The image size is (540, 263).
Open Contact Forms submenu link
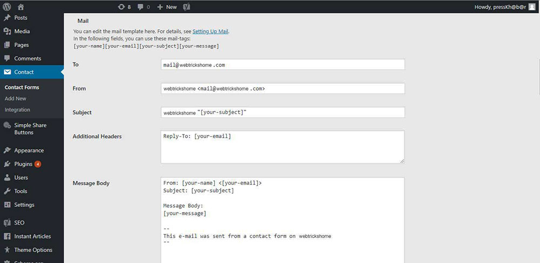coord(22,87)
